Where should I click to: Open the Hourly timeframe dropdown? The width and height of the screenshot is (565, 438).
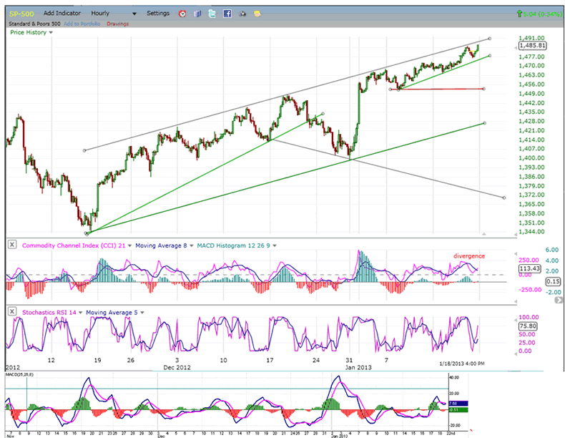pos(114,14)
